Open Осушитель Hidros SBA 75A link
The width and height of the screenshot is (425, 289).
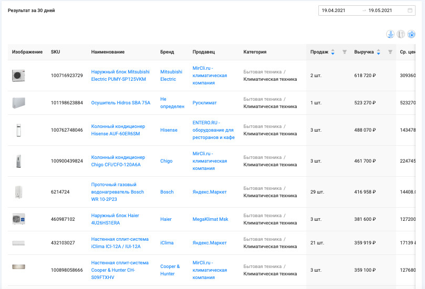pyautogui.click(x=121, y=103)
